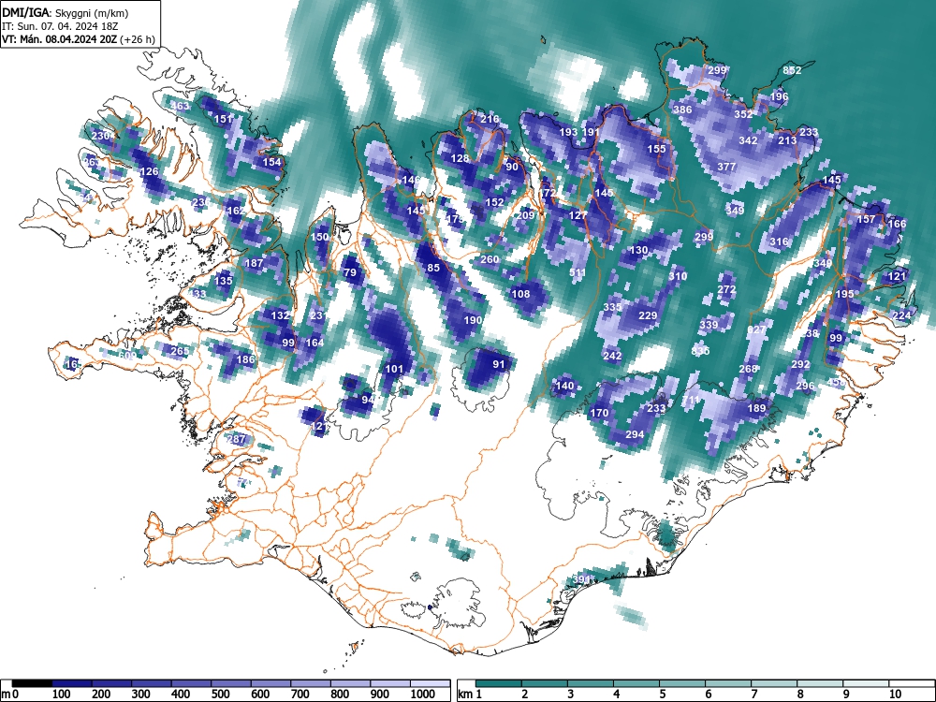Viewport: 936px width, 702px height.
Task: Click the '7' label in km legend
Action: pos(753,695)
